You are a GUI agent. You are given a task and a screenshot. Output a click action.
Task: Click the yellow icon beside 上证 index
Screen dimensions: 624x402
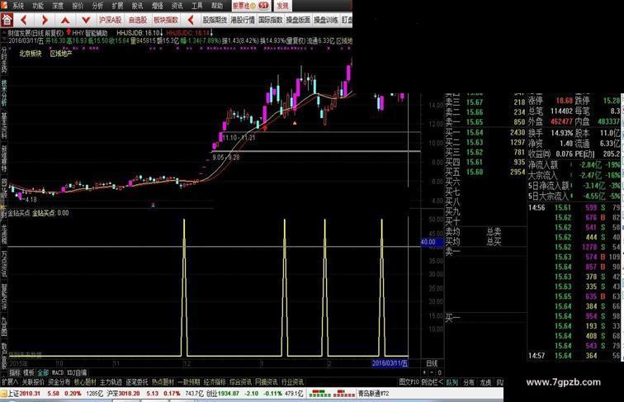pyautogui.click(x=3, y=393)
